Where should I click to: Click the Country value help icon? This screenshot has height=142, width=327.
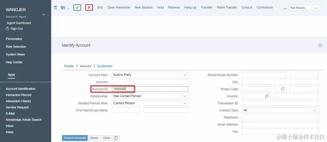267,96
